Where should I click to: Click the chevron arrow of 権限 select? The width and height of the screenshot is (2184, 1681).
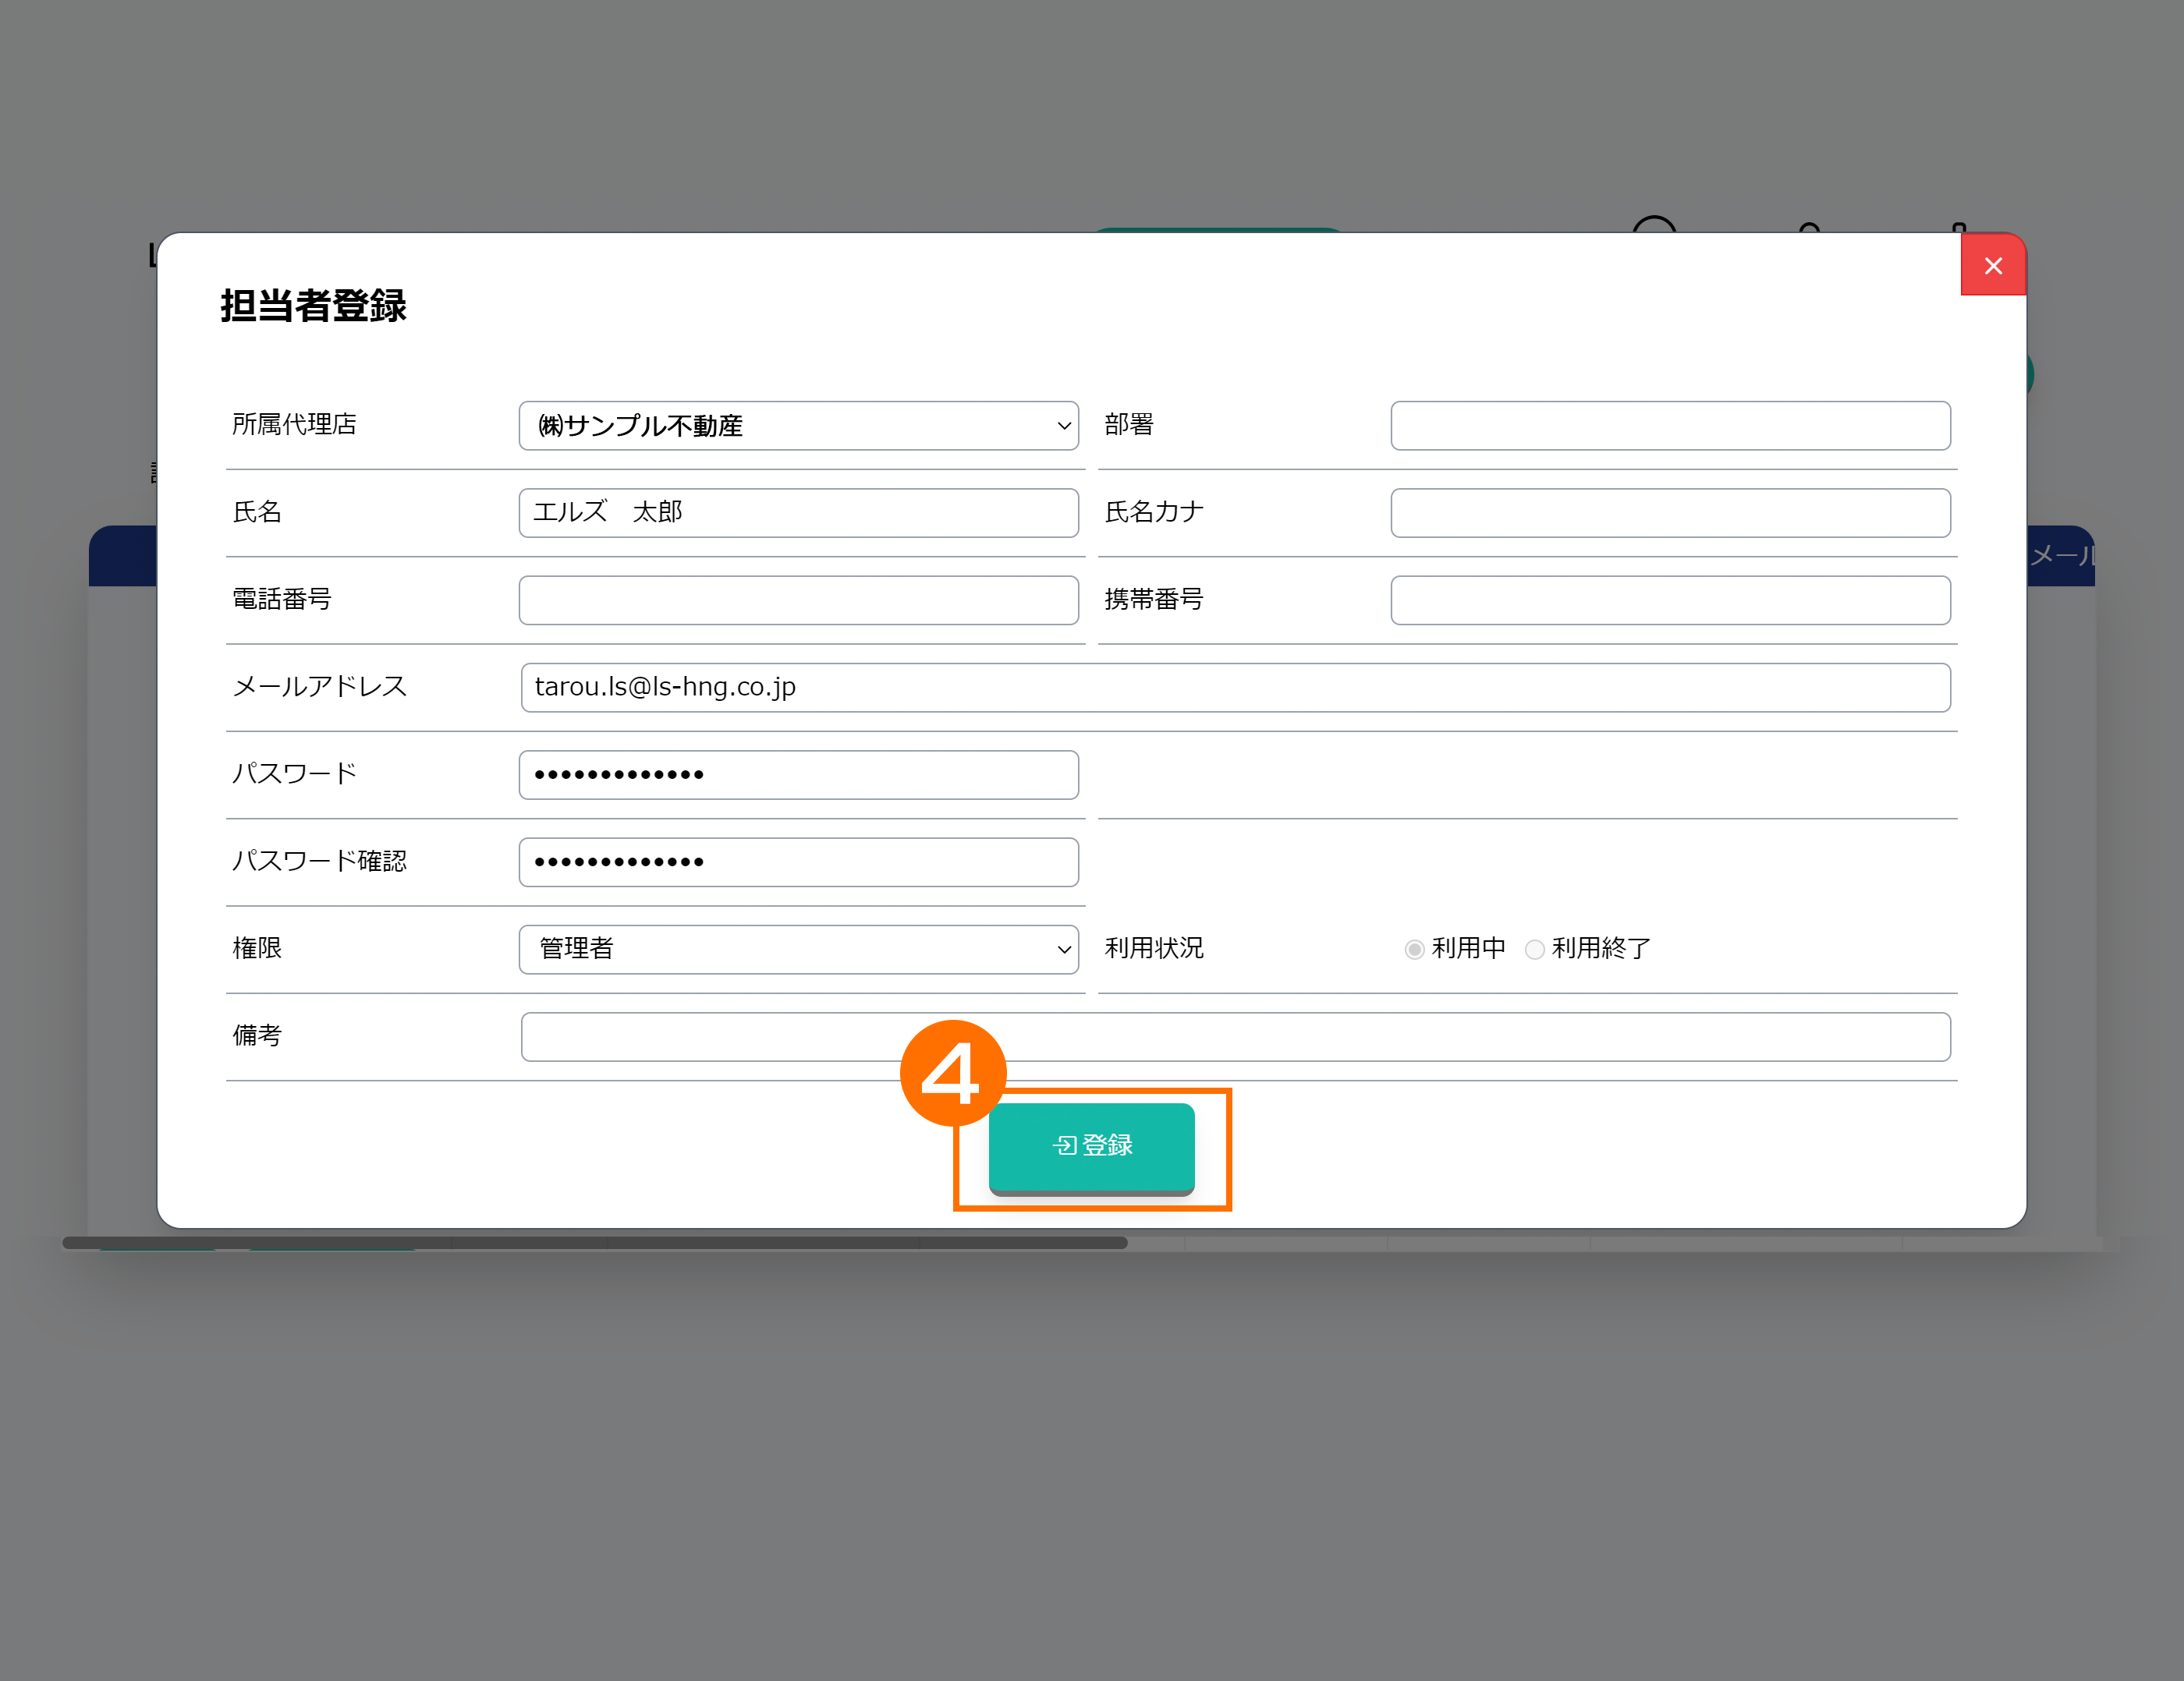click(1063, 950)
